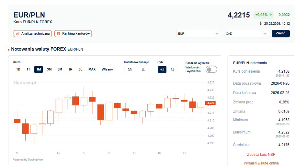Take a chart snapshot with camera icon
This screenshot has width=307, height=166.
pyautogui.click(x=130, y=69)
